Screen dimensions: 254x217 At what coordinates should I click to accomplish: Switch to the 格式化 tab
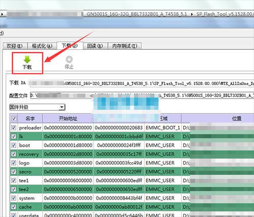pos(42,46)
